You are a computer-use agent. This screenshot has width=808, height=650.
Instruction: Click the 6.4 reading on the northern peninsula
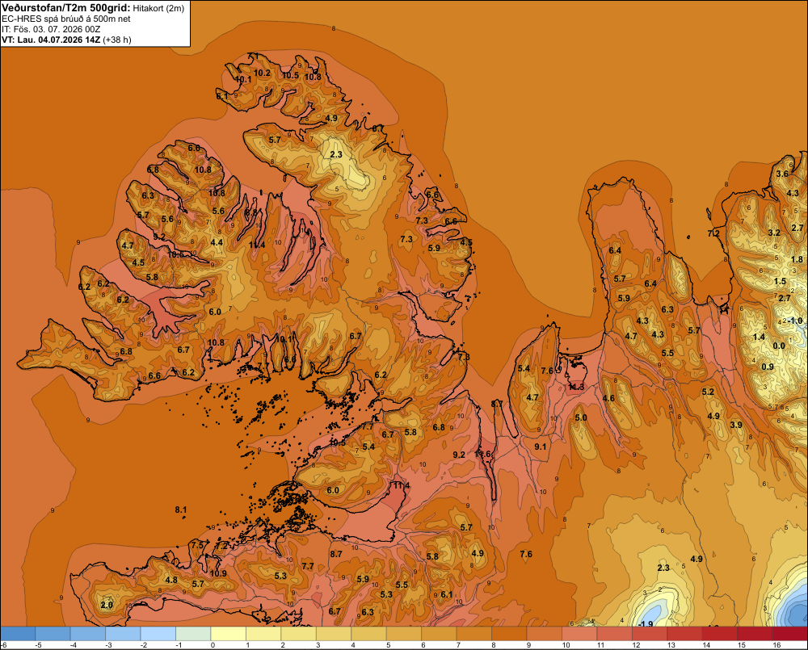pos(615,250)
